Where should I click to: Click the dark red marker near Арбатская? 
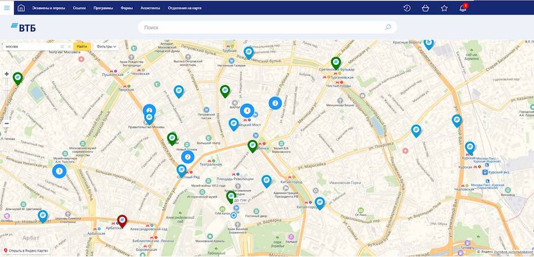point(122,221)
